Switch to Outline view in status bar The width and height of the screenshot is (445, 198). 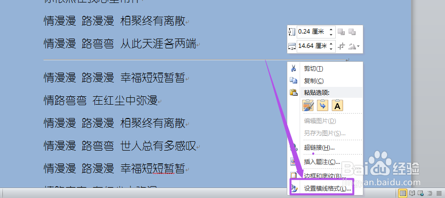pos(429,193)
